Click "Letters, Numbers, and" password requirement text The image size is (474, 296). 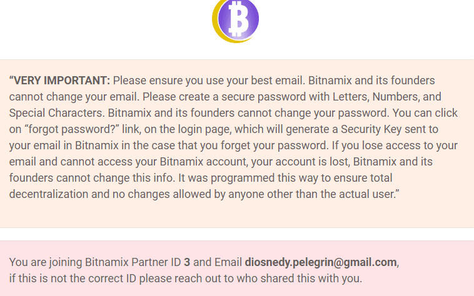point(387,97)
